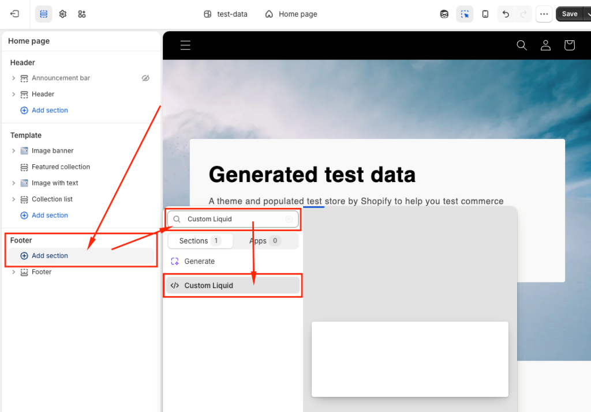591x412 pixels.
Task: Open the app embeds icon
Action: [82, 14]
